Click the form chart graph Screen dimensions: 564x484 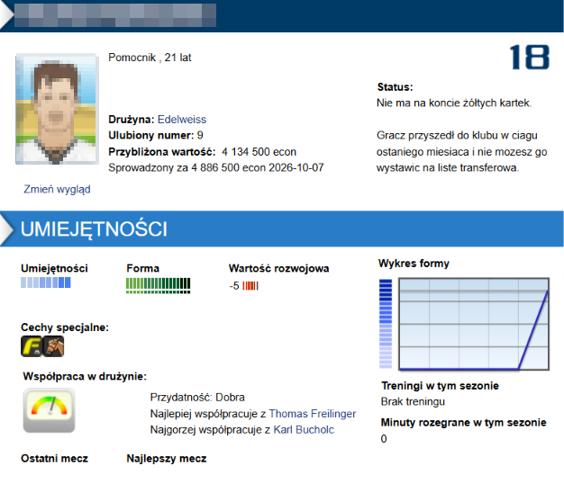pos(474,324)
